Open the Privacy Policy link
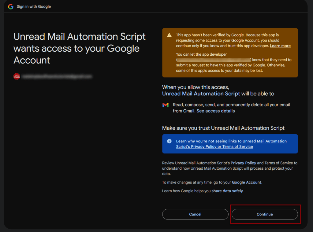This screenshot has width=313, height=232. pyautogui.click(x=243, y=163)
